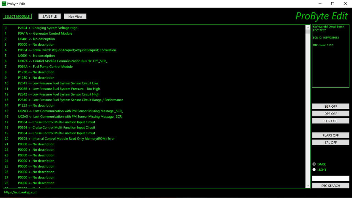Screen dimensions: 352x198
Task: Click the ProByte Edit title bar icon
Action: click(4, 4)
